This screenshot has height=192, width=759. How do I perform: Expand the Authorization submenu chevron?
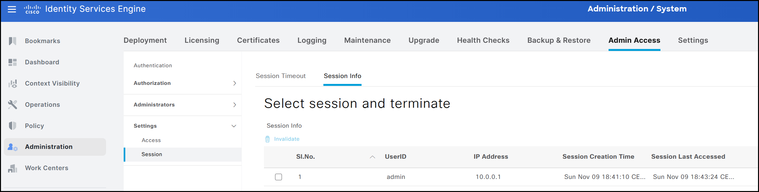(234, 83)
